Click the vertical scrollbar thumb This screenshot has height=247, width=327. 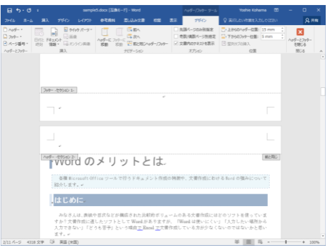coord(323,92)
